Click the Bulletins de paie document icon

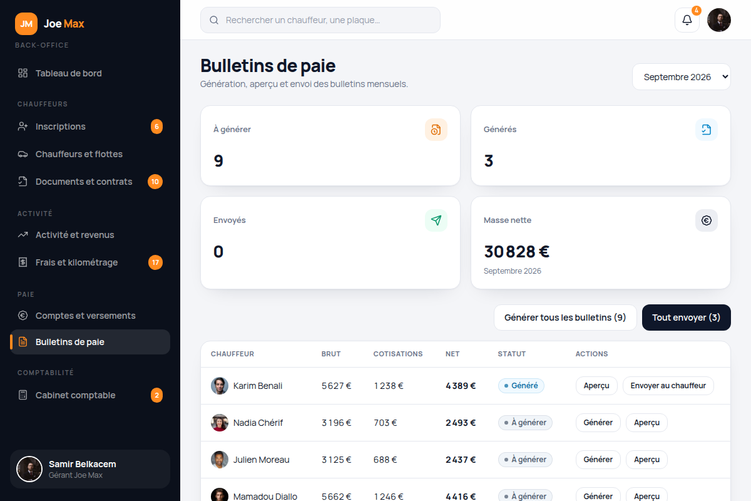pyautogui.click(x=23, y=342)
